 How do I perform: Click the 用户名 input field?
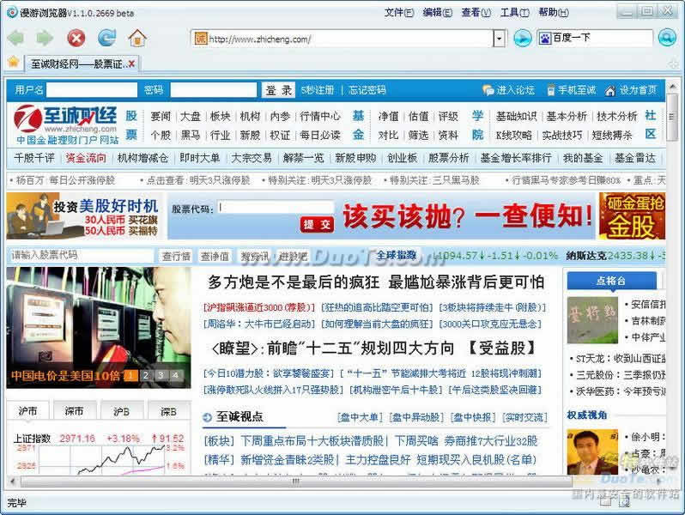point(92,90)
